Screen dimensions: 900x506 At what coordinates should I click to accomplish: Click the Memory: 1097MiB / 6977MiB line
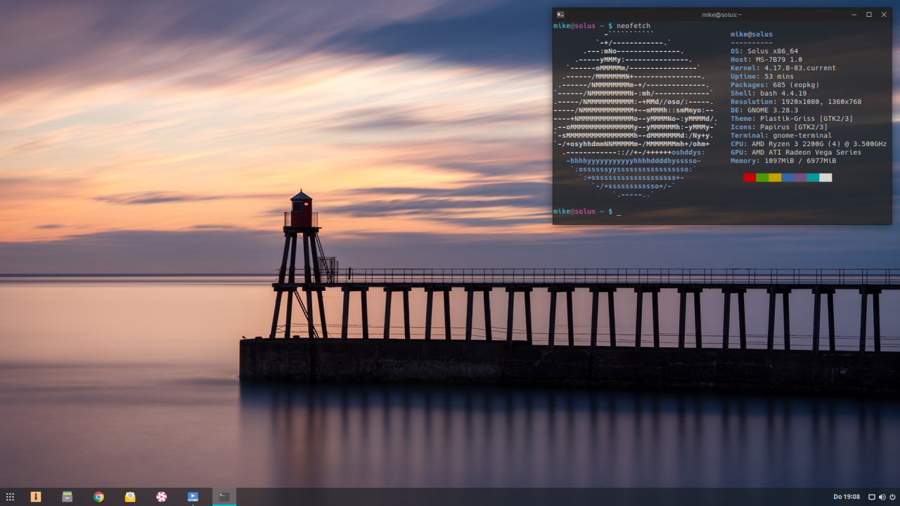[783, 161]
